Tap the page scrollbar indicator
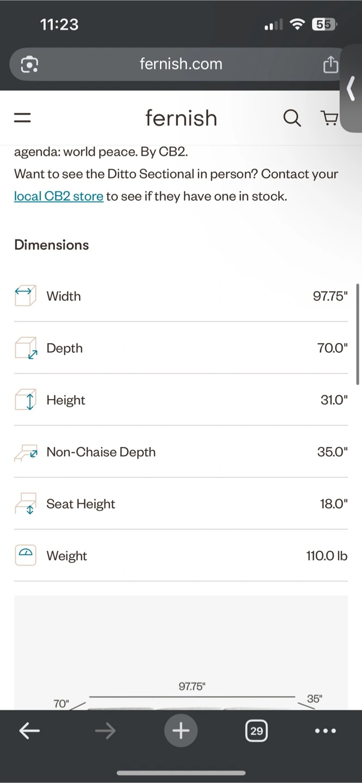Screen dimensions: 362x783 [358, 334]
